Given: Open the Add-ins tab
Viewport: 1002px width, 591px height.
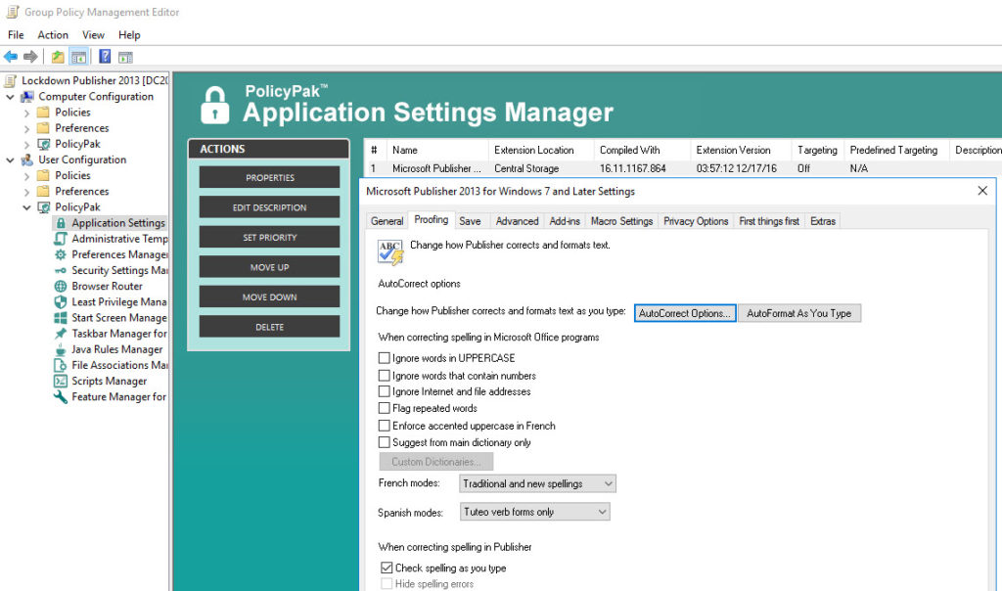Looking at the screenshot, I should [565, 221].
